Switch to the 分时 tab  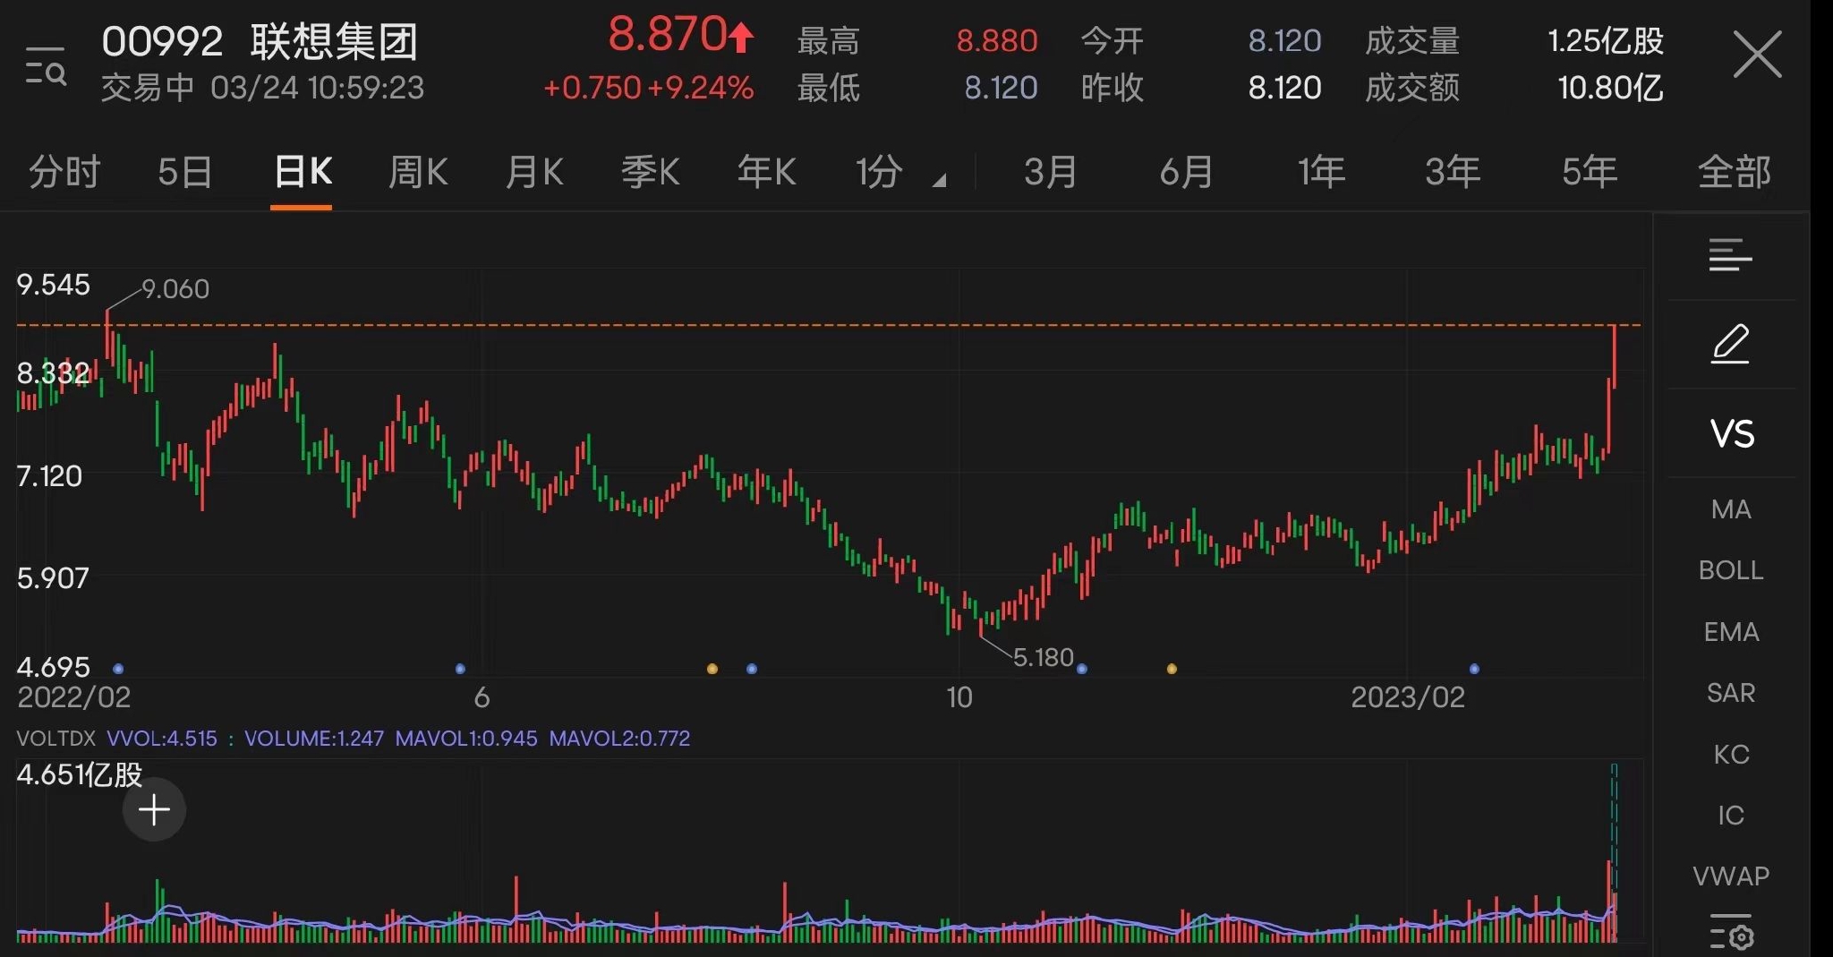(x=64, y=171)
